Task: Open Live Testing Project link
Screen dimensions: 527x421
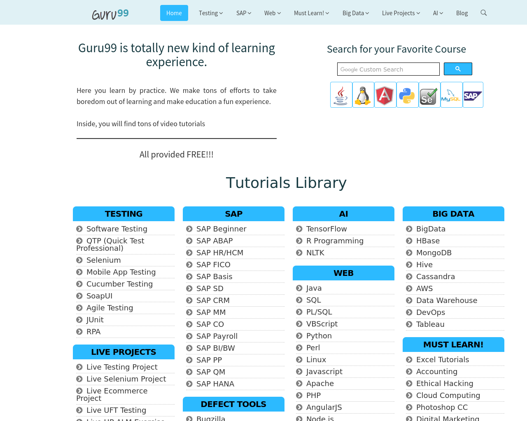Action: coord(122,367)
